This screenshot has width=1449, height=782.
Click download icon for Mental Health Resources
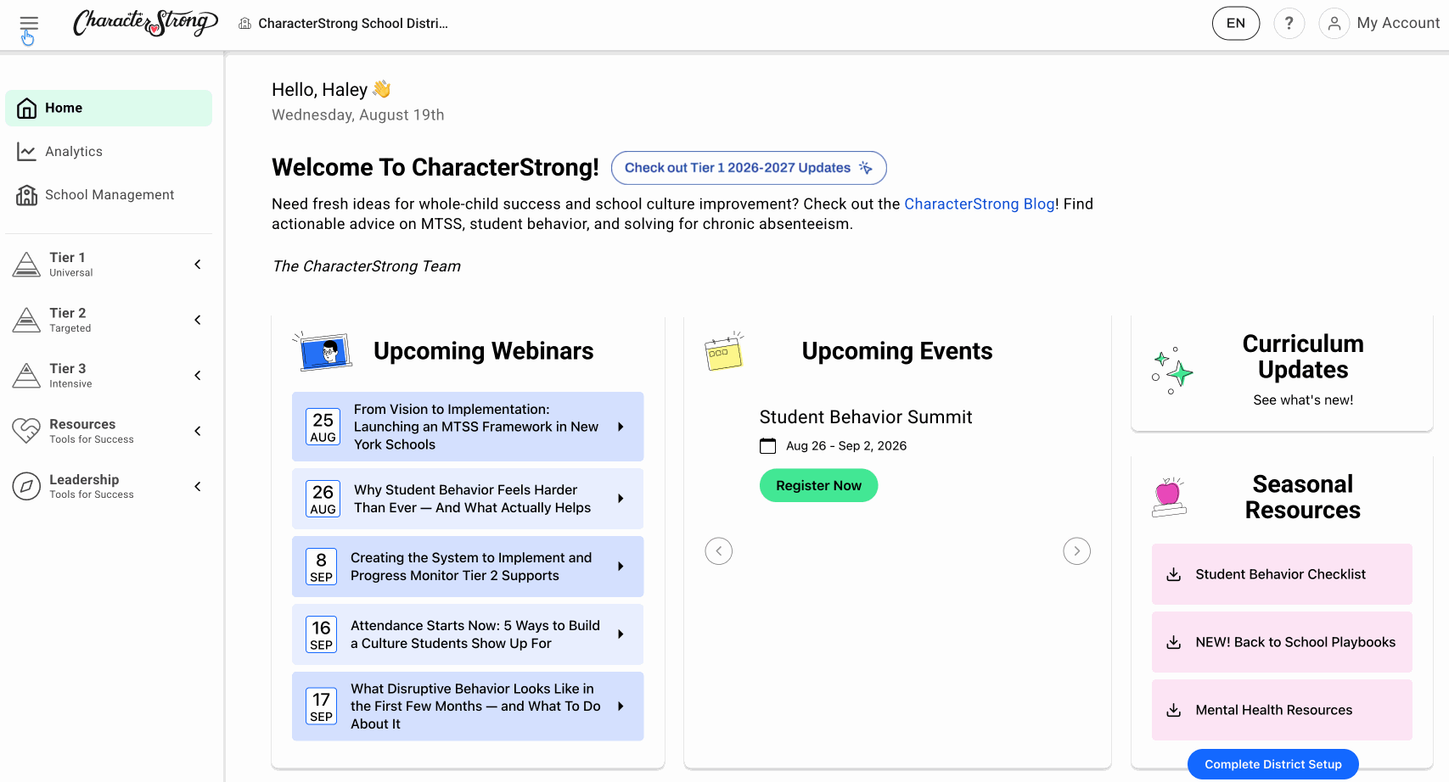(1173, 710)
